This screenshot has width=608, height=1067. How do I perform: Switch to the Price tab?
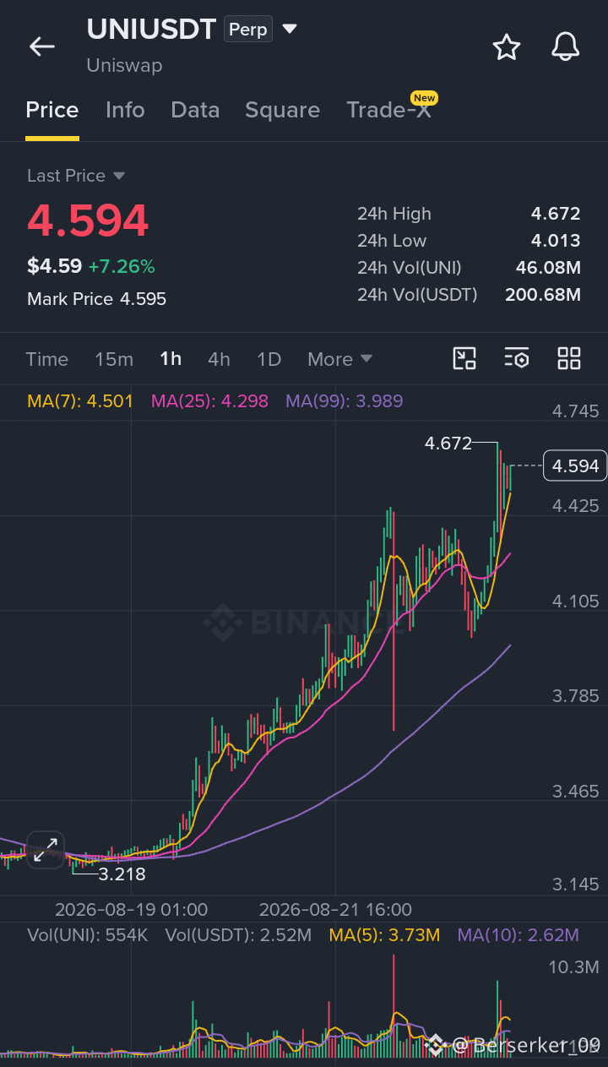pyautogui.click(x=52, y=110)
